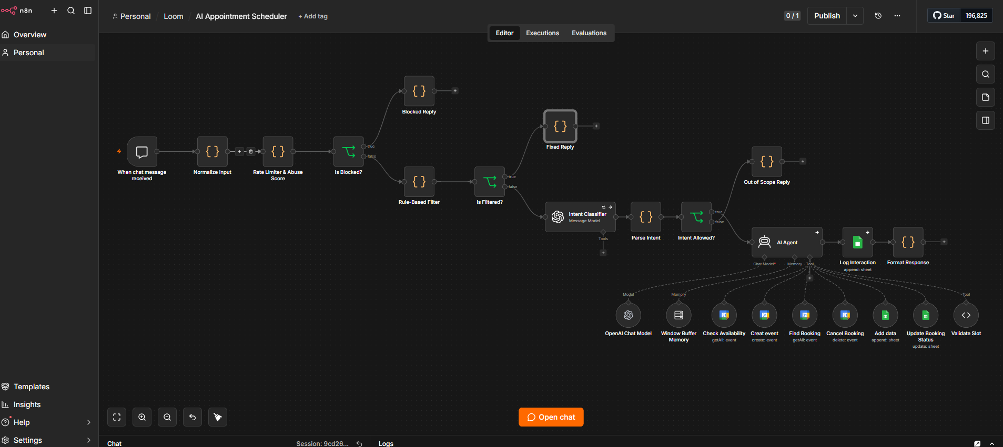The height and width of the screenshot is (447, 1003).
Task: Click the fit-to-view canvas button
Action: [117, 417]
